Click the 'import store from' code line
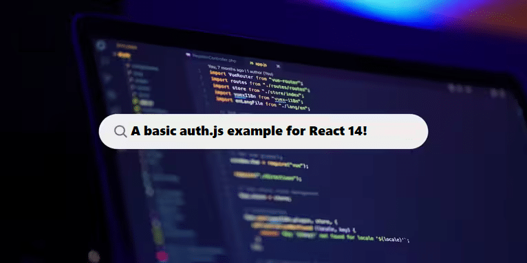 coord(258,91)
